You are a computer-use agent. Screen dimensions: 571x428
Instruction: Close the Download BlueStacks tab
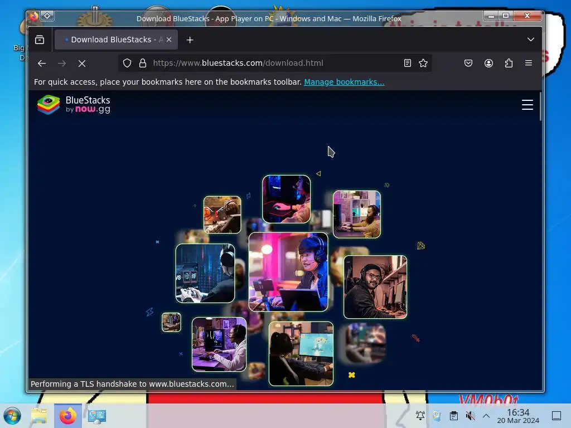coord(169,40)
